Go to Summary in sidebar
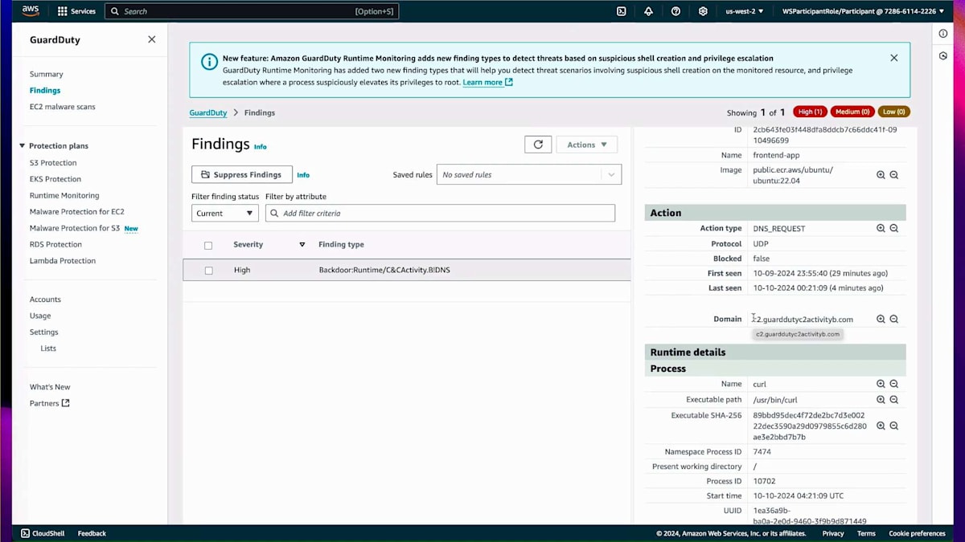 (47, 74)
